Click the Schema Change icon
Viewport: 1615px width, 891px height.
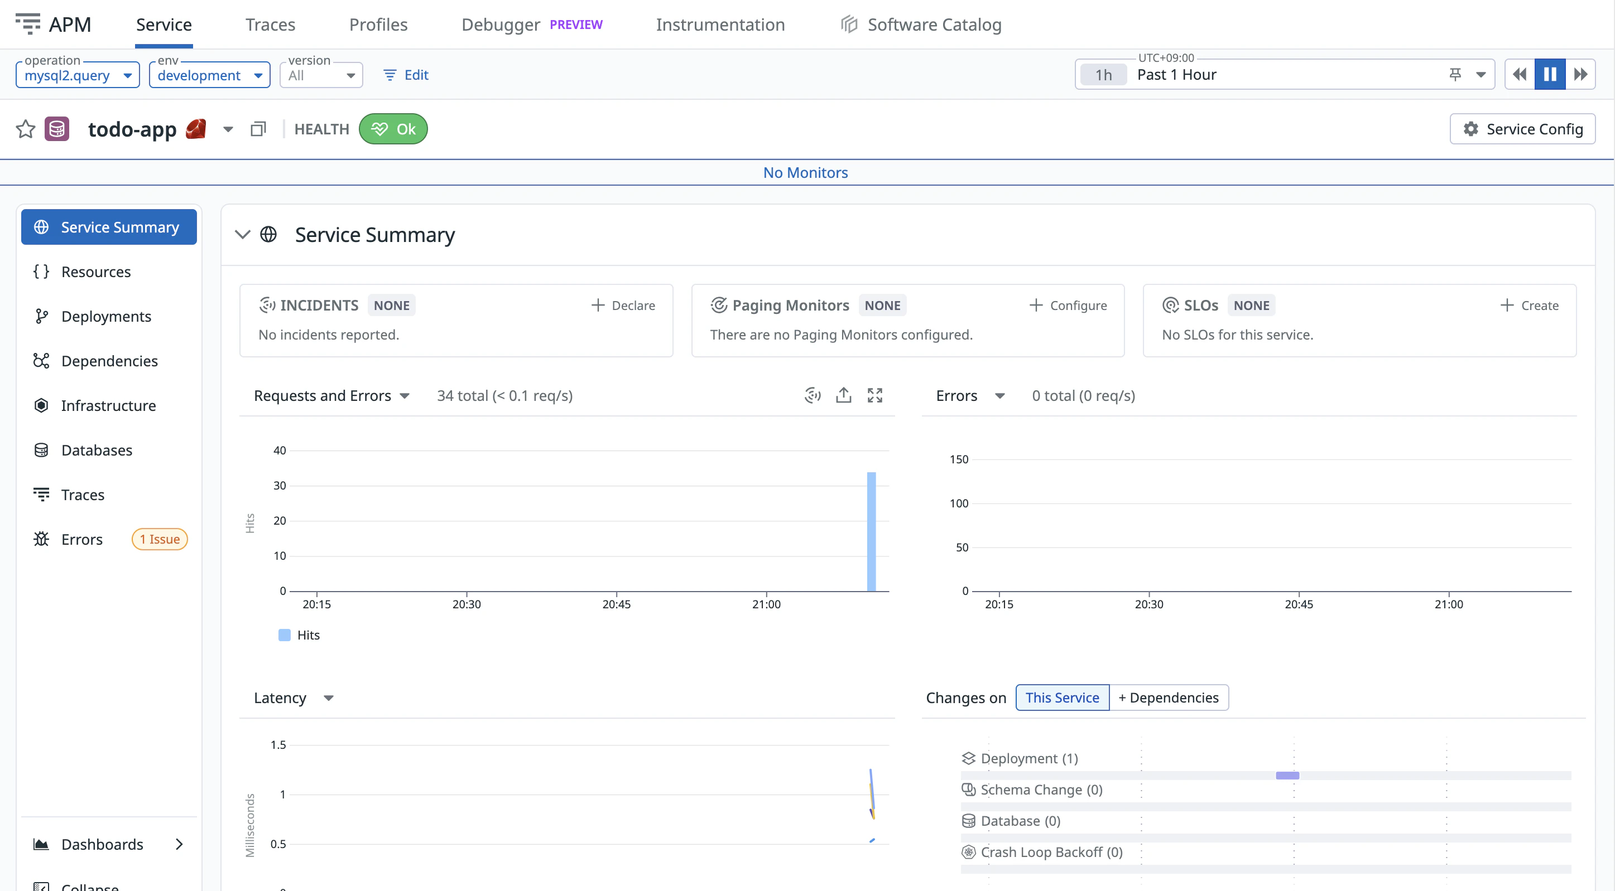969,790
